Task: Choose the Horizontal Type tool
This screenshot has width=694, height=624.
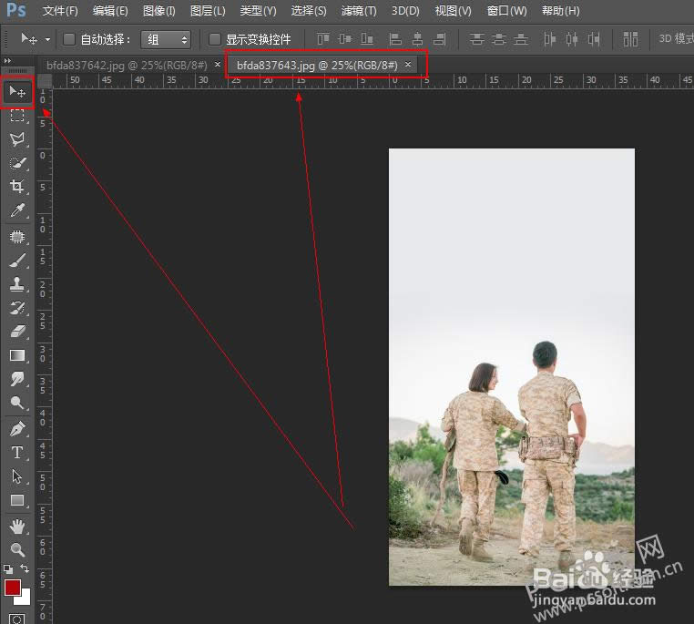Action: point(17,452)
